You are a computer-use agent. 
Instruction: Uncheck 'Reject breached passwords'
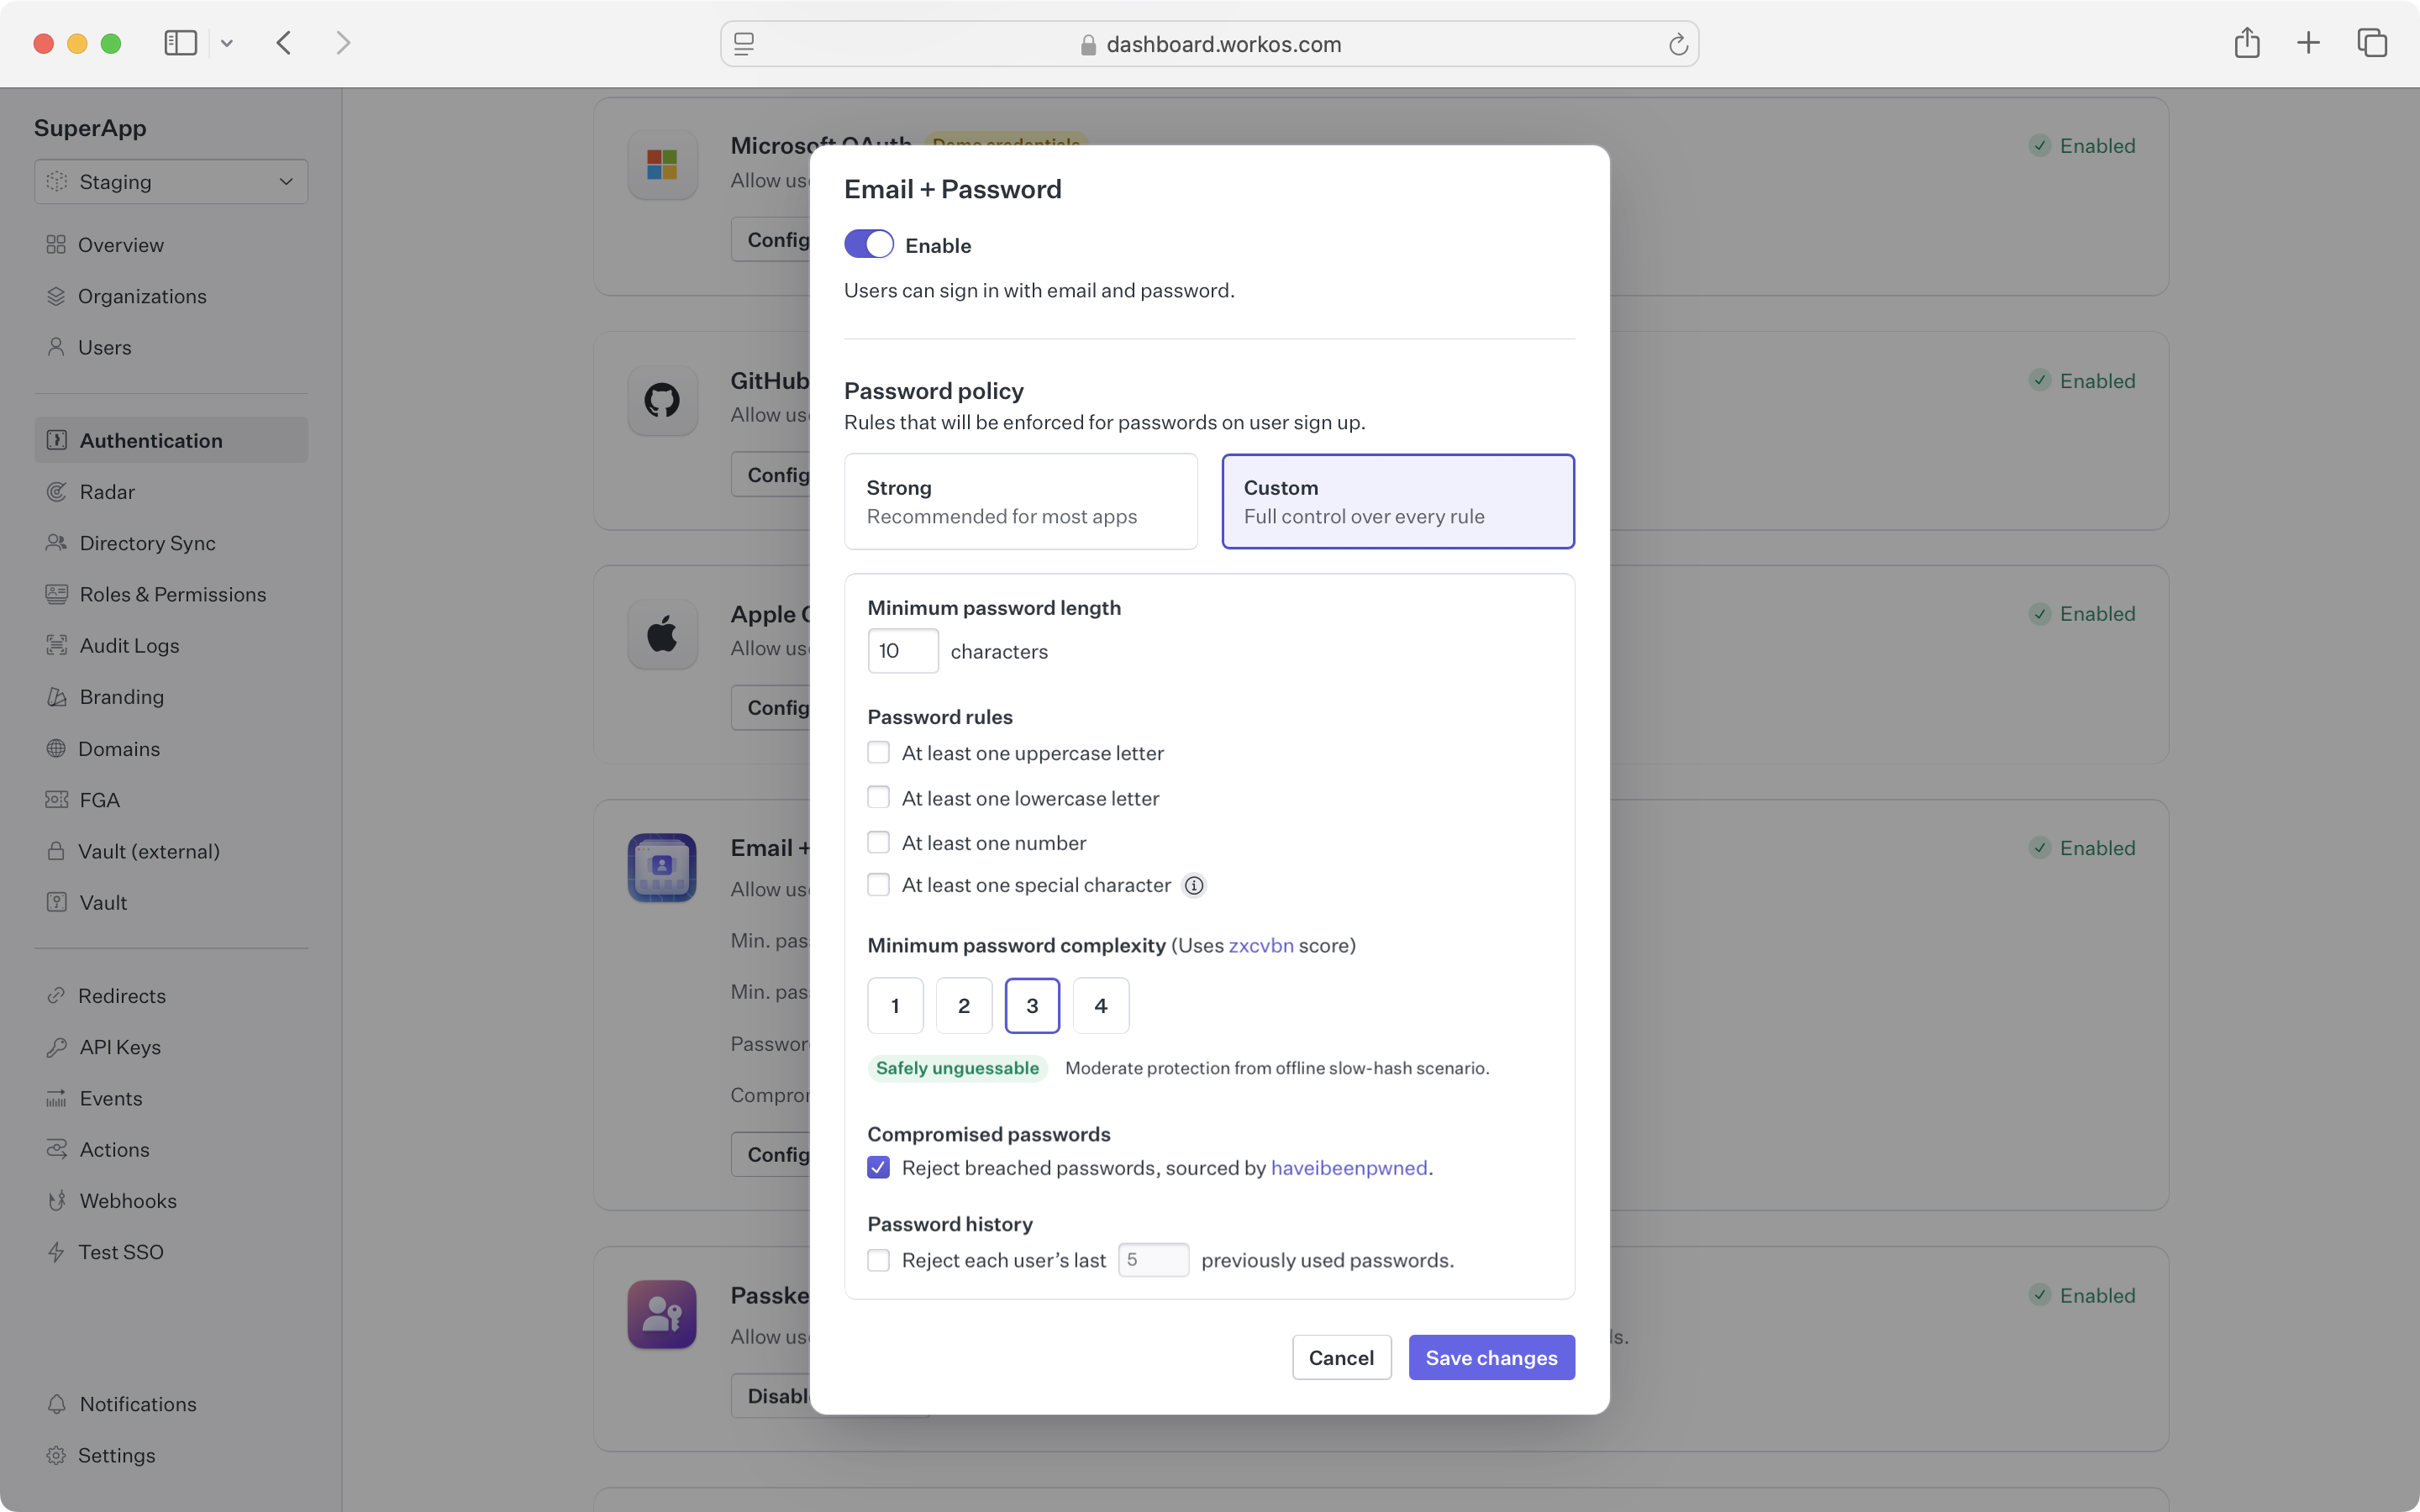click(877, 1167)
